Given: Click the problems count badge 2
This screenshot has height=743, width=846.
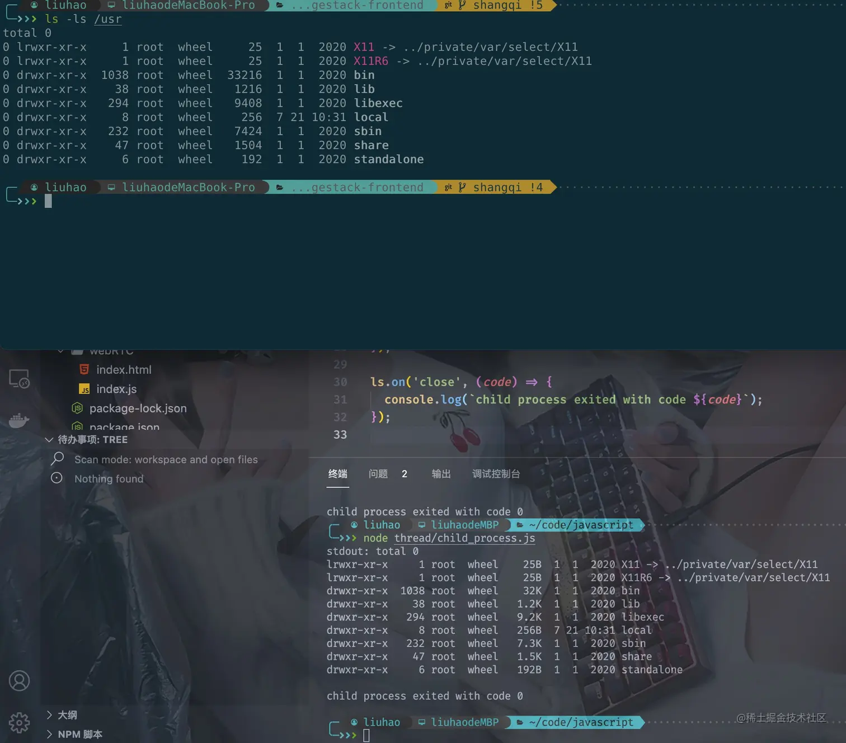Looking at the screenshot, I should [405, 474].
